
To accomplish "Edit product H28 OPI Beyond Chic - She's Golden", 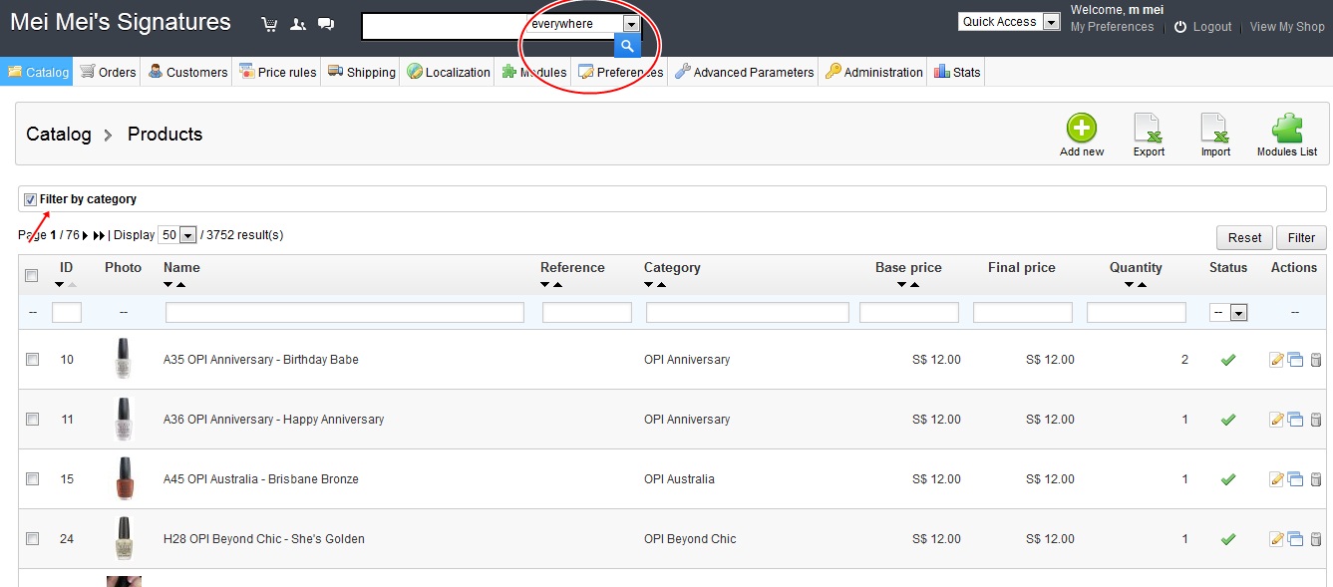I will pos(1276,539).
